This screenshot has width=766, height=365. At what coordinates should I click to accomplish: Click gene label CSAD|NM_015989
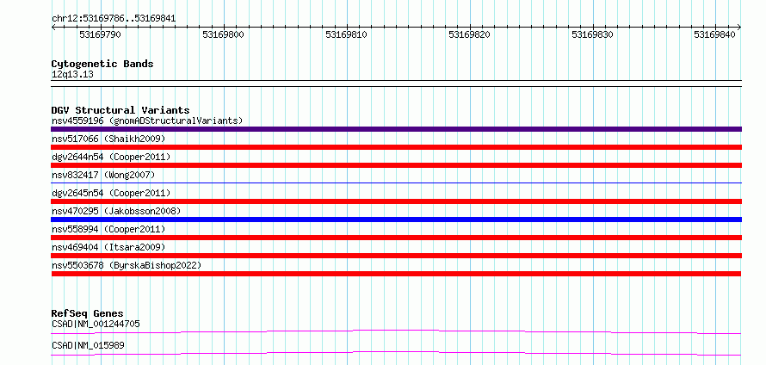88,345
